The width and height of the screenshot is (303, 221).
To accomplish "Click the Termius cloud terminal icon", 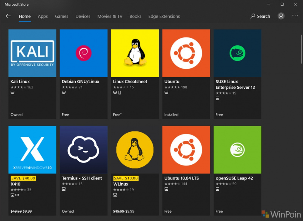I will [x=83, y=150].
